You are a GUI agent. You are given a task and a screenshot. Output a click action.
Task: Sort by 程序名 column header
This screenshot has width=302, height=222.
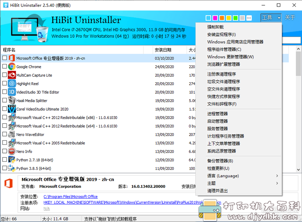(72, 50)
